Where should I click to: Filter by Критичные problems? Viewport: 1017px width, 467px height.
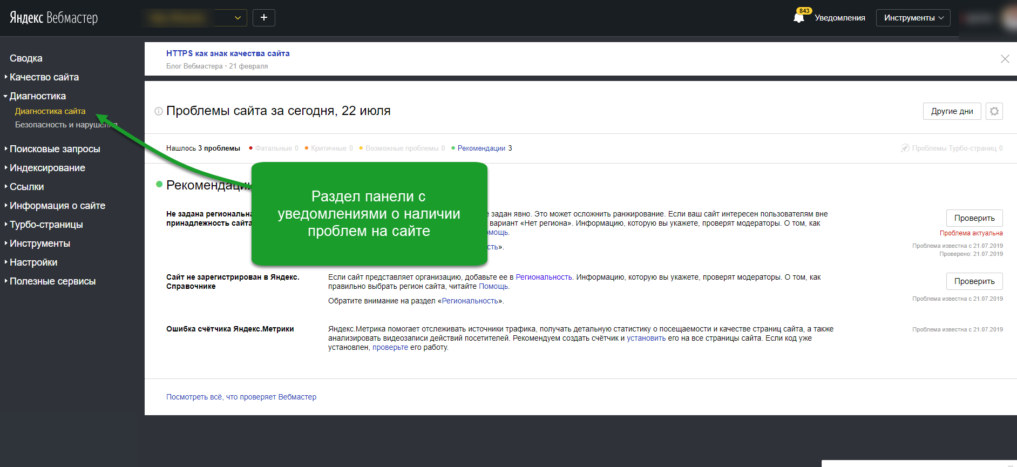[x=329, y=148]
